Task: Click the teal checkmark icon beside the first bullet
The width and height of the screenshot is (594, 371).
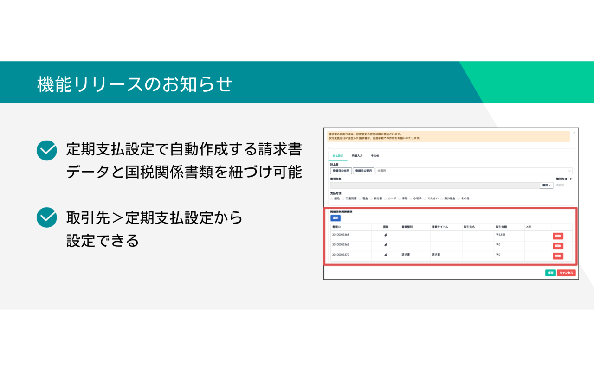Action: click(46, 151)
